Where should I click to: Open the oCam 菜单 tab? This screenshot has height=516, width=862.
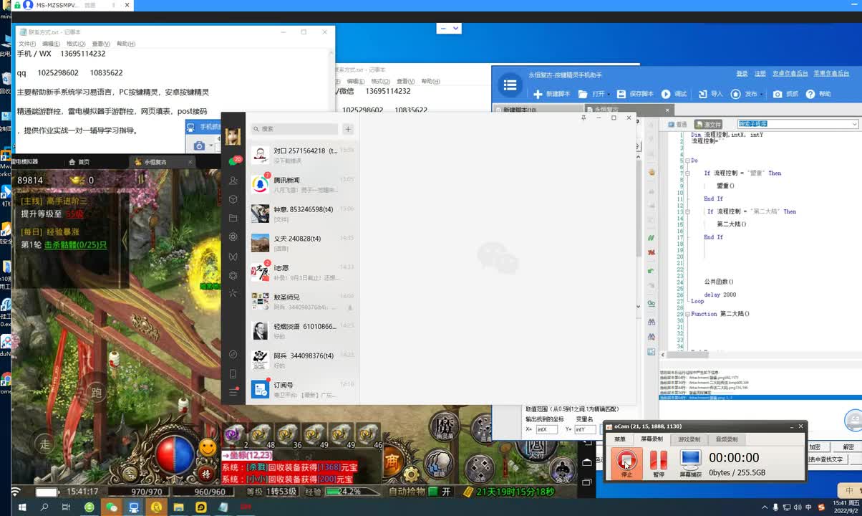click(620, 439)
